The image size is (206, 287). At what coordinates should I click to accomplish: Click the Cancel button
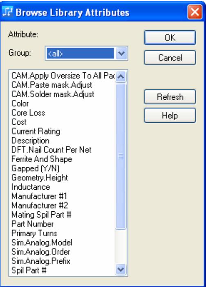tap(170, 58)
